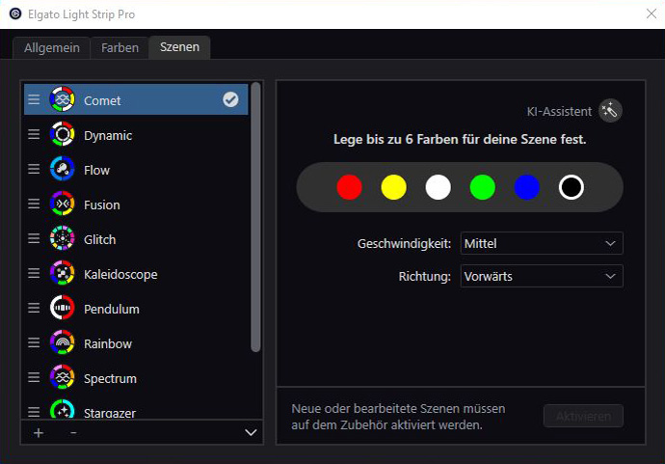Add a new scene with plus button
The width and height of the screenshot is (665, 464).
pyautogui.click(x=39, y=433)
